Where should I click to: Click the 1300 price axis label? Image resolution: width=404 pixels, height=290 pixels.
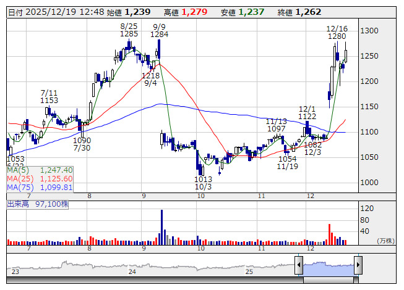[x=369, y=31]
